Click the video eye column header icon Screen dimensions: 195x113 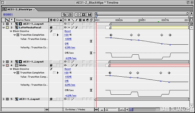51,20
